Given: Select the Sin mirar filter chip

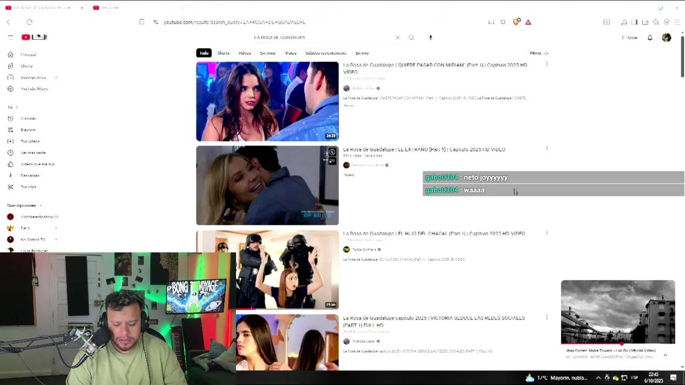Looking at the screenshot, I should click(x=268, y=53).
